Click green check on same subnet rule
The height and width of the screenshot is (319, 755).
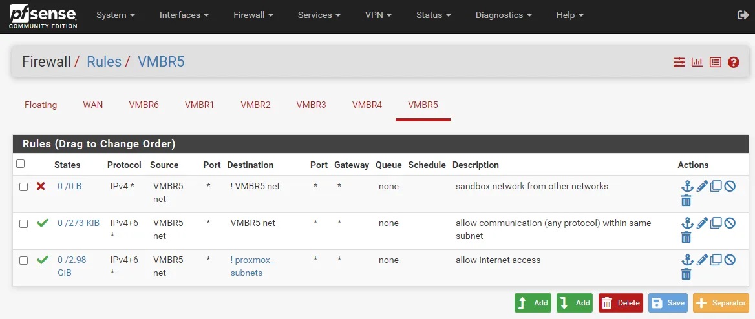tap(43, 223)
